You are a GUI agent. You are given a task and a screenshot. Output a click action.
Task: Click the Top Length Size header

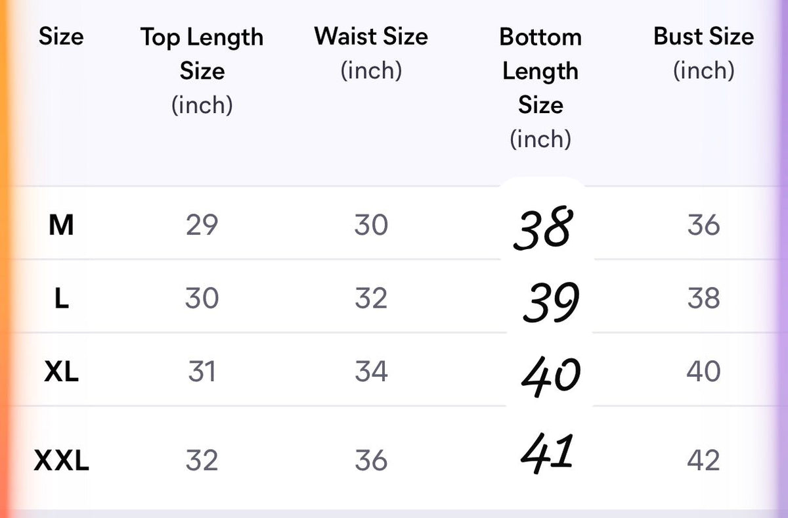click(202, 71)
